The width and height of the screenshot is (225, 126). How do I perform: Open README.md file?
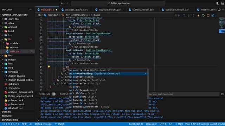click(15, 108)
